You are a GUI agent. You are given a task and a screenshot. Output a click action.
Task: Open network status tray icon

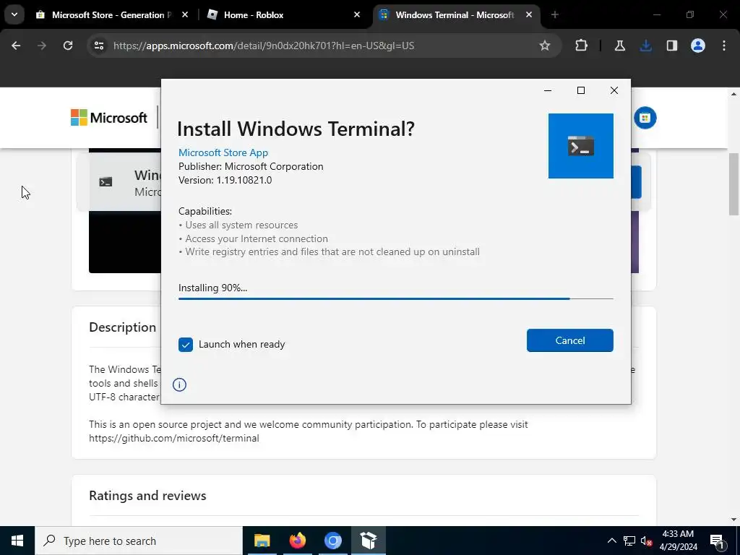coord(629,541)
